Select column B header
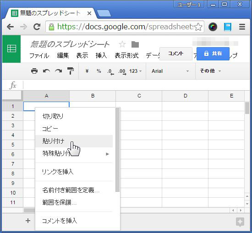Screen dimensions: 252x233 click(x=93, y=96)
